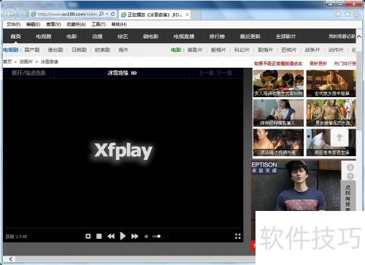Open the 工具(T) menu
Viewport: 365px width, 265px height.
tap(99, 24)
